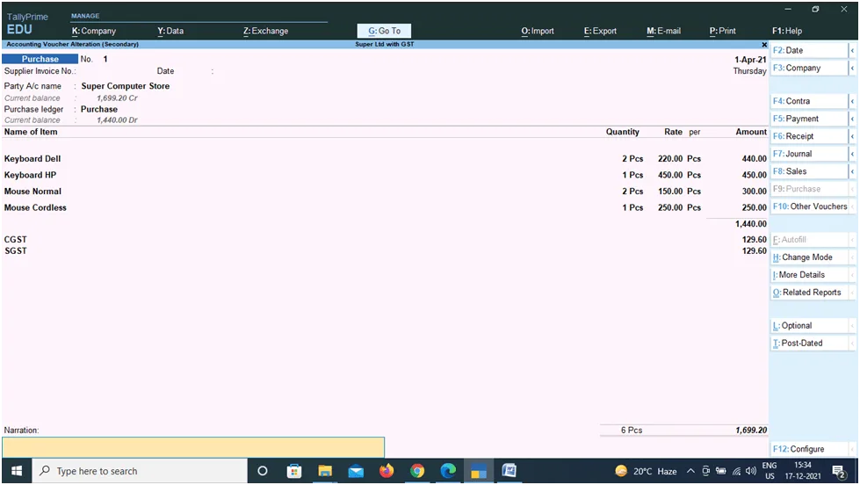Expand the arrow beside F8: Sales
Image resolution: width=860 pixels, height=485 pixels.
click(x=852, y=171)
